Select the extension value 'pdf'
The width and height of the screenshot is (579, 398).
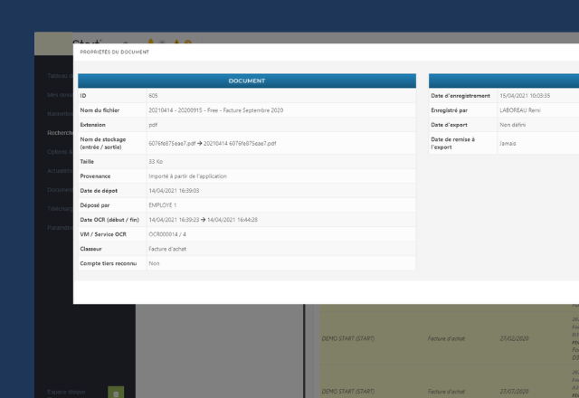(x=153, y=125)
